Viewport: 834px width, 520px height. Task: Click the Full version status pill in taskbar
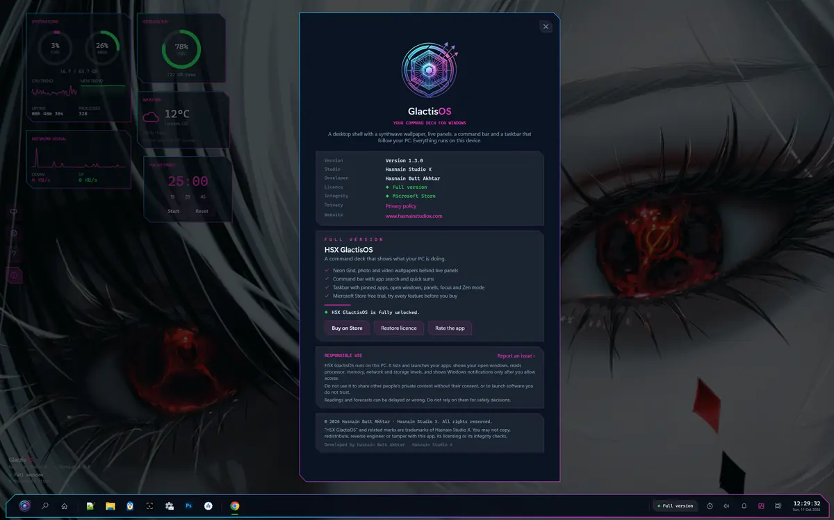(x=675, y=506)
